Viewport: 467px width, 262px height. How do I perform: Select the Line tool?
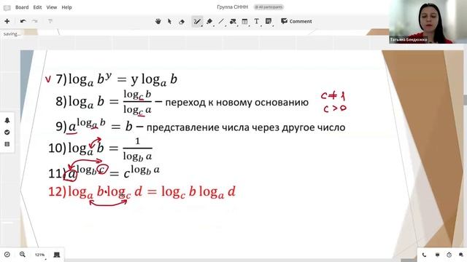click(221, 21)
